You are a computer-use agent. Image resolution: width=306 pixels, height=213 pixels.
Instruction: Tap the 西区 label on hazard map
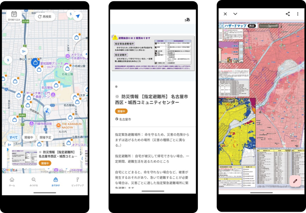[252, 26]
